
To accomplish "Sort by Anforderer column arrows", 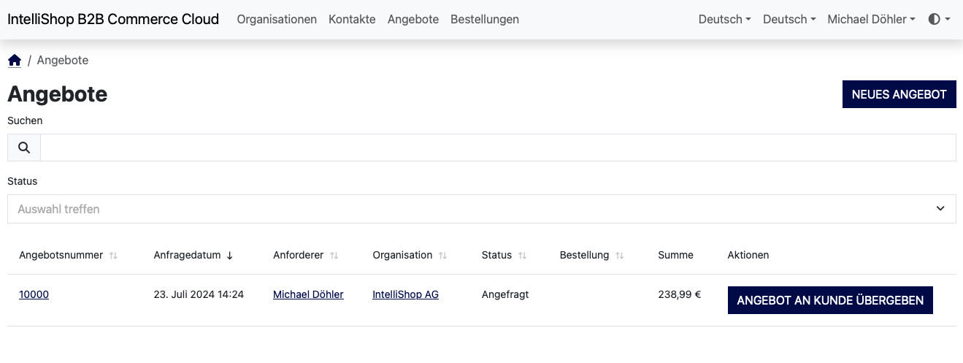I will [334, 256].
